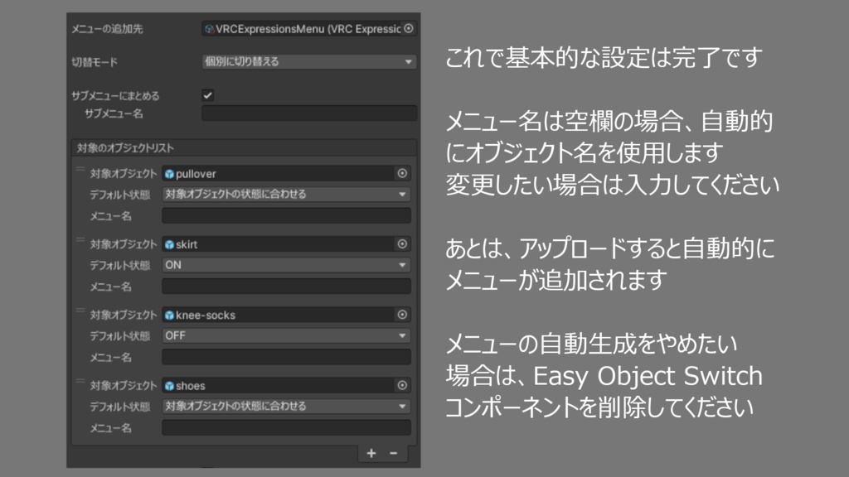Open the object picker for shoes
Image resolution: width=849 pixels, height=477 pixels.
401,385
